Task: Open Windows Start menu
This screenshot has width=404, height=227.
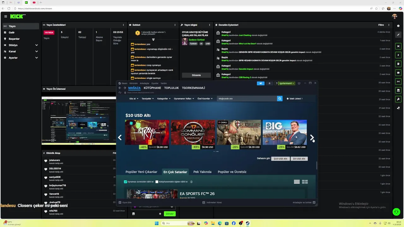Action: click(157, 223)
